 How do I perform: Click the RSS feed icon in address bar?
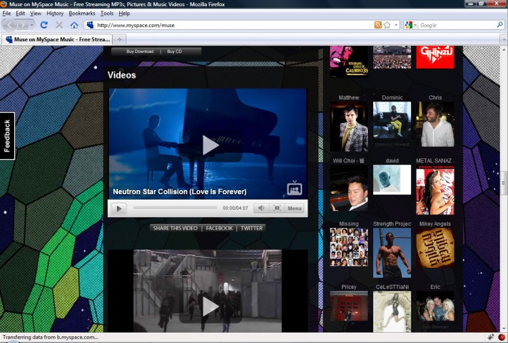(378, 25)
